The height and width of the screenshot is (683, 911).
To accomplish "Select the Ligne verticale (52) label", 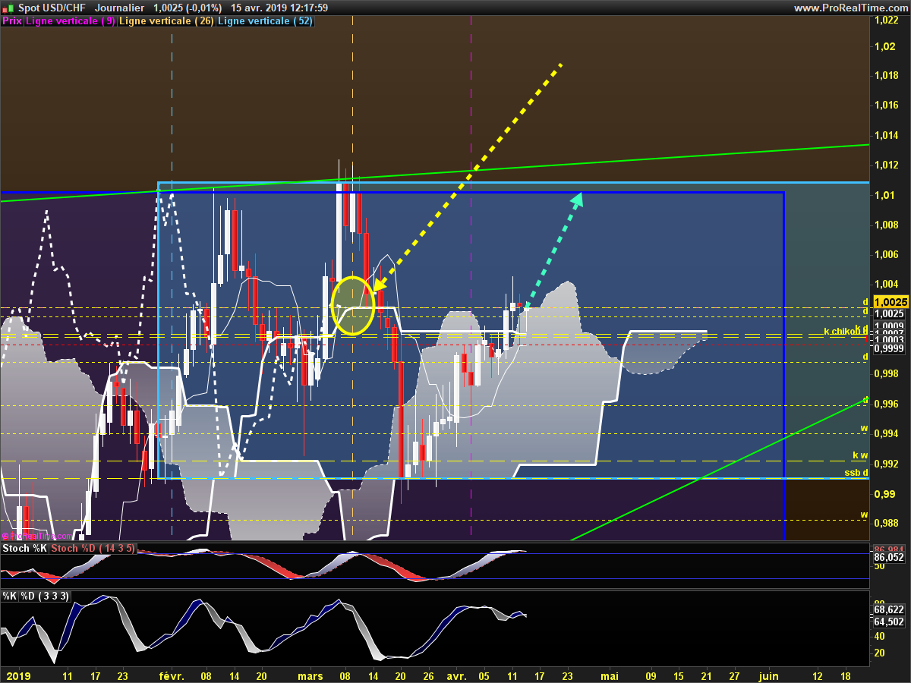I will pyautogui.click(x=265, y=21).
